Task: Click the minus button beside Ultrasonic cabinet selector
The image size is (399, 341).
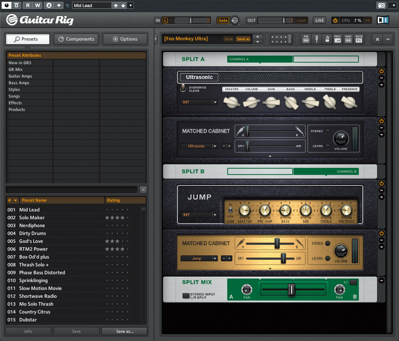Action: (224, 146)
